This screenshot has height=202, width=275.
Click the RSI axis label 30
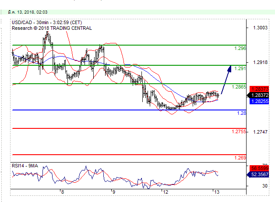[265, 186]
